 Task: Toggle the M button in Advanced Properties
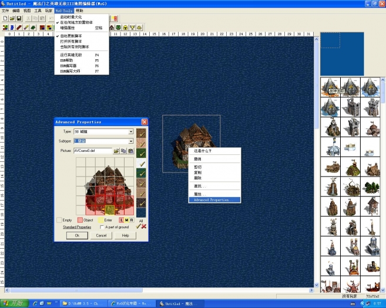point(126,220)
